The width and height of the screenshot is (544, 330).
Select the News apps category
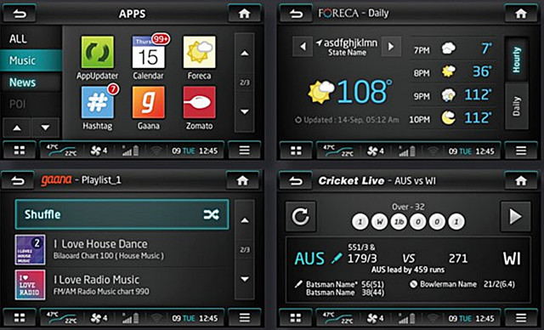pos(31,82)
